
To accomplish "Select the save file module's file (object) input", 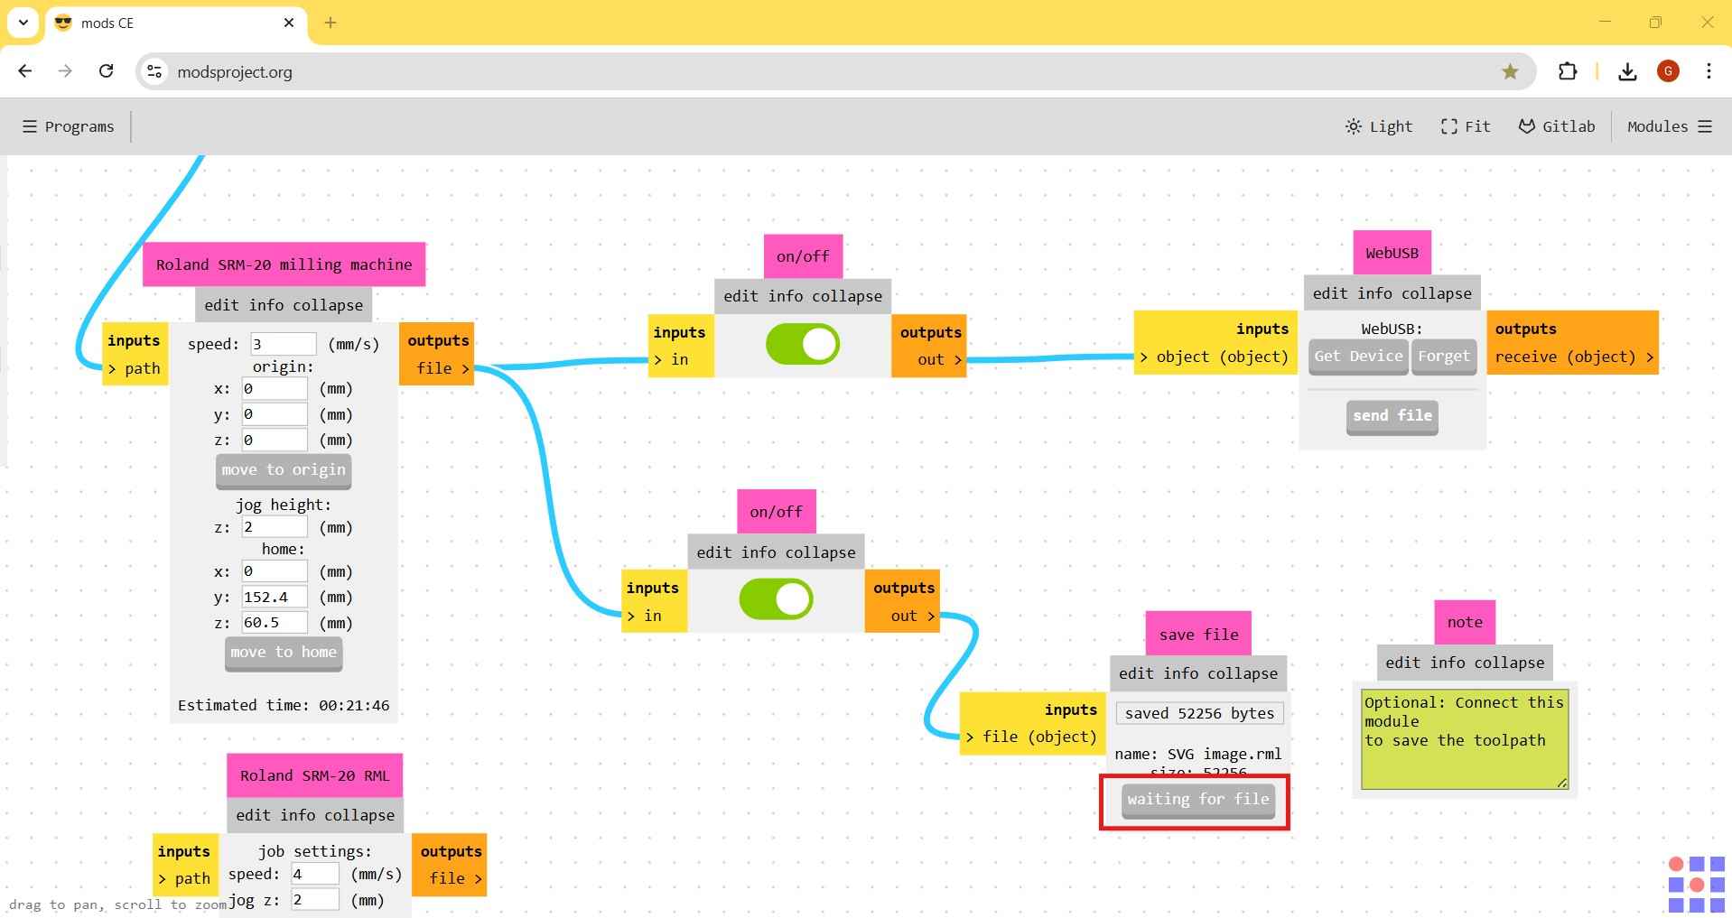I will coord(1031,737).
